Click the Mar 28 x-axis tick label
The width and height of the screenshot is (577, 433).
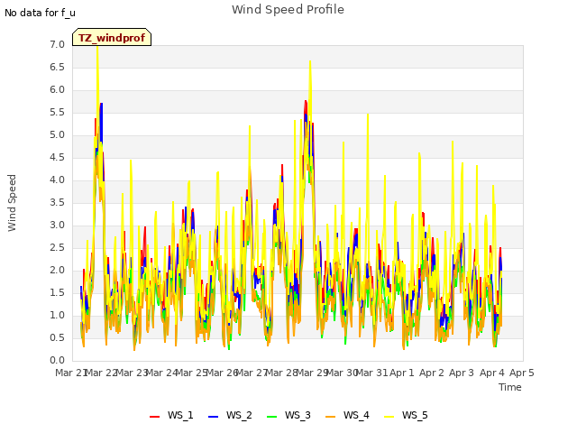(281, 373)
